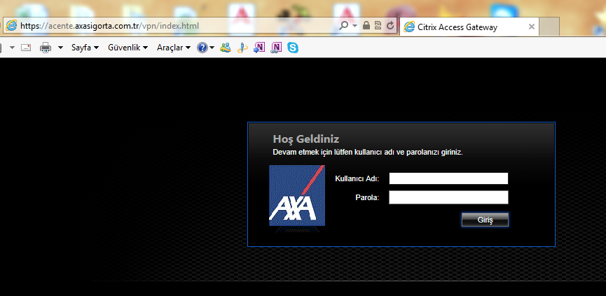
Task: Close the Citrix Access Gateway tab
Action: (532, 27)
